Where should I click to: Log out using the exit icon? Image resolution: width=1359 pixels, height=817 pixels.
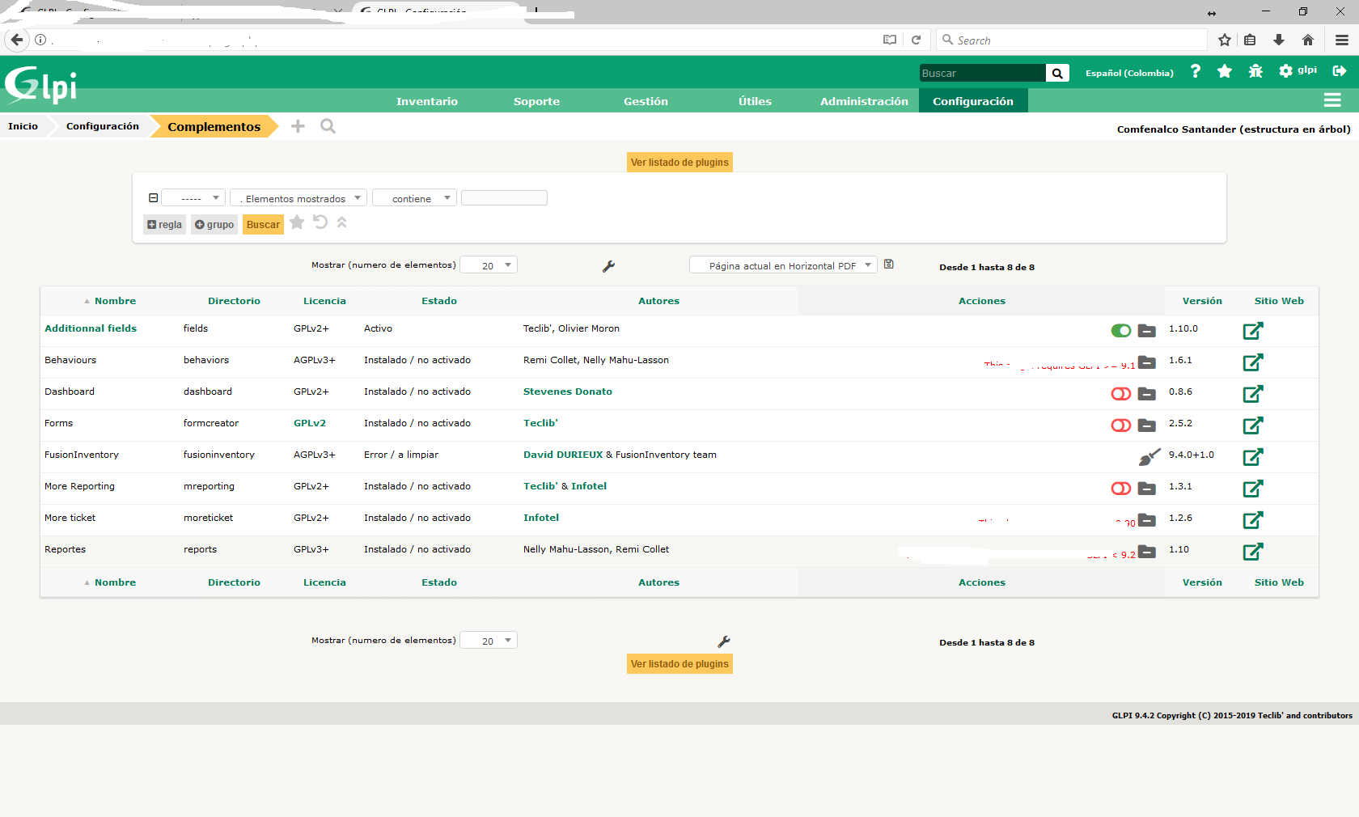coord(1340,71)
